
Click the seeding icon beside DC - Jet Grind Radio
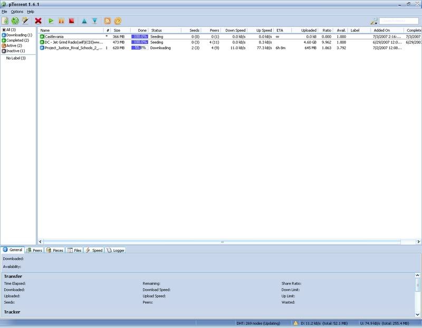pos(42,42)
